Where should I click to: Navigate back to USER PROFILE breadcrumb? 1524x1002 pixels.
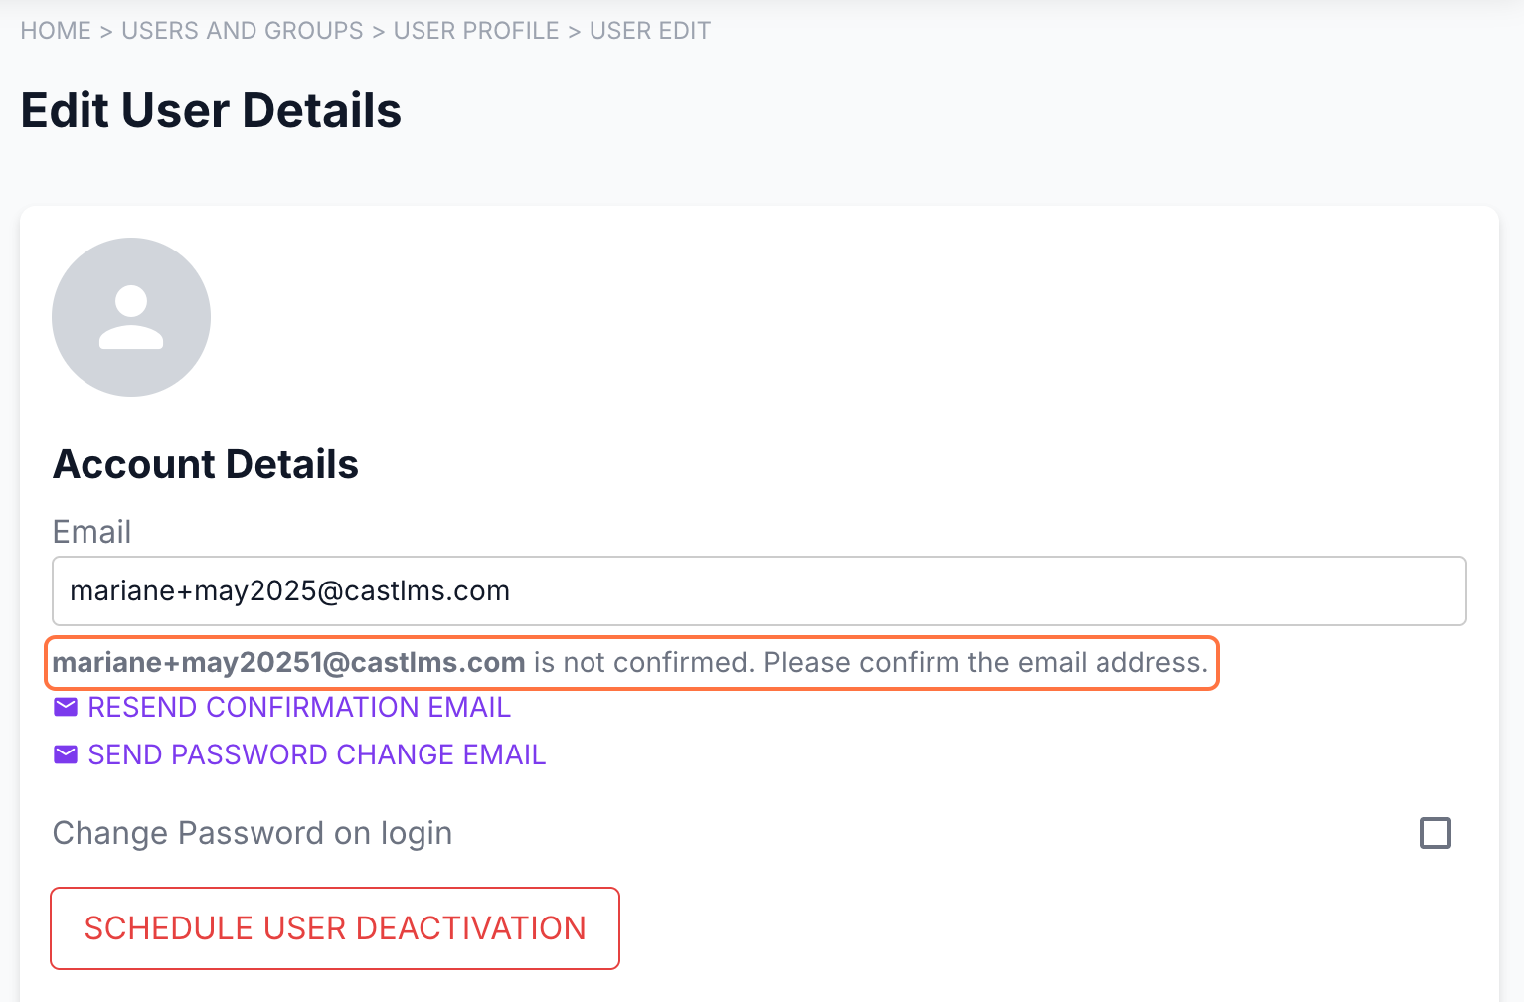(476, 31)
